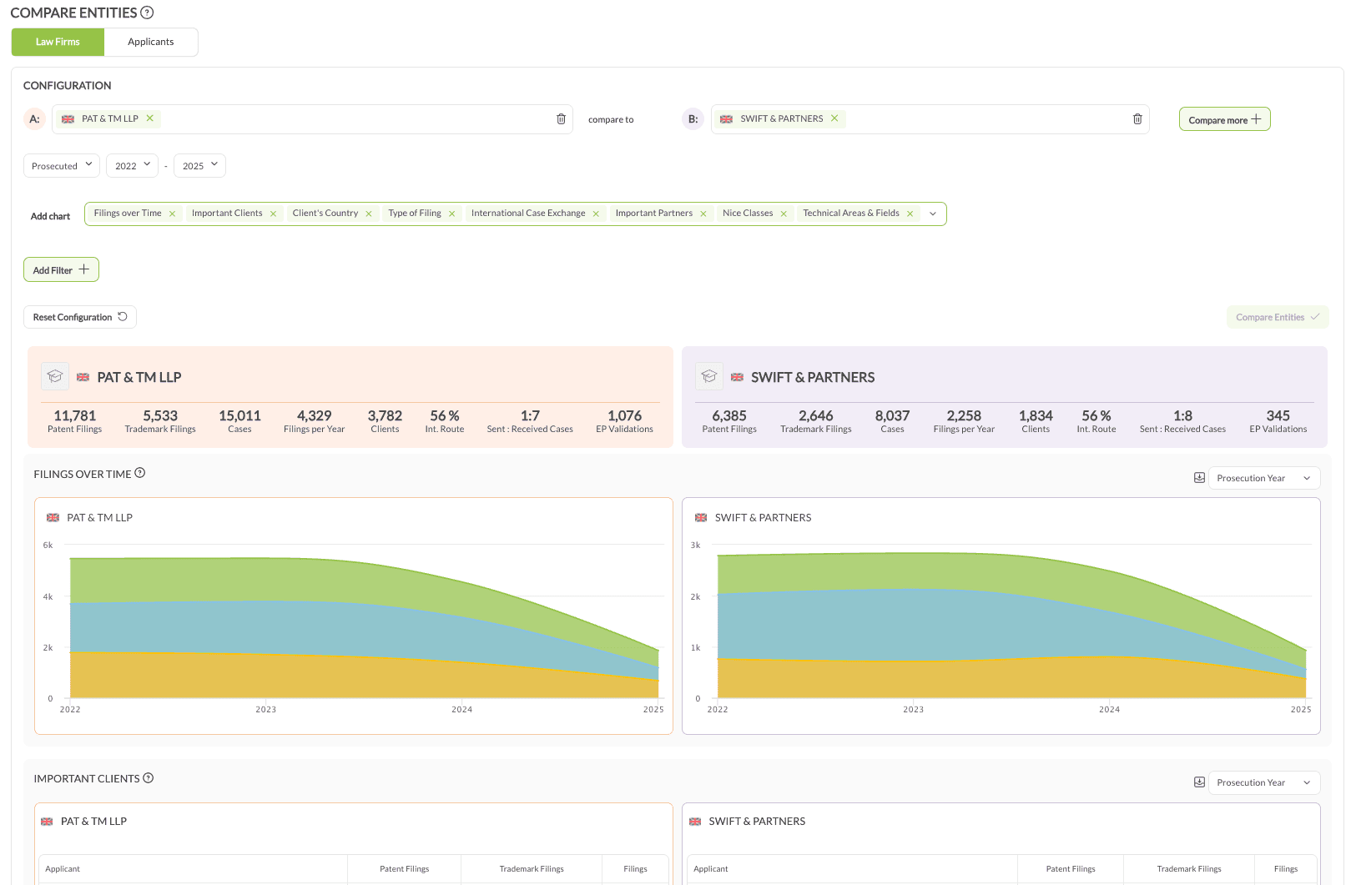Remove International Case Exchange chart chip
1356x885 pixels.
[x=596, y=214]
